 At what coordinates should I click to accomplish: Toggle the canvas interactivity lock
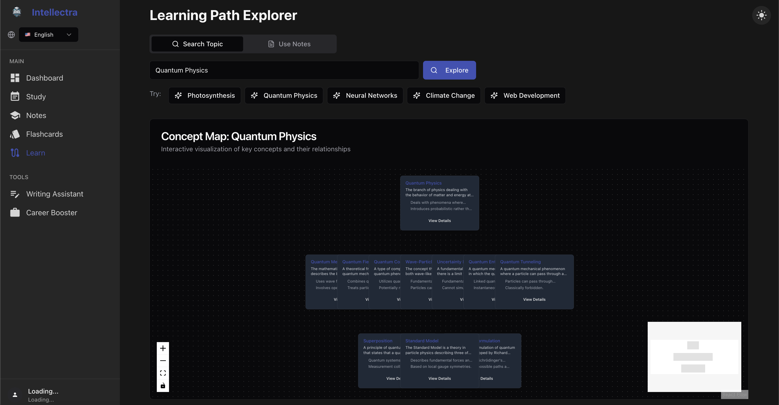163,385
